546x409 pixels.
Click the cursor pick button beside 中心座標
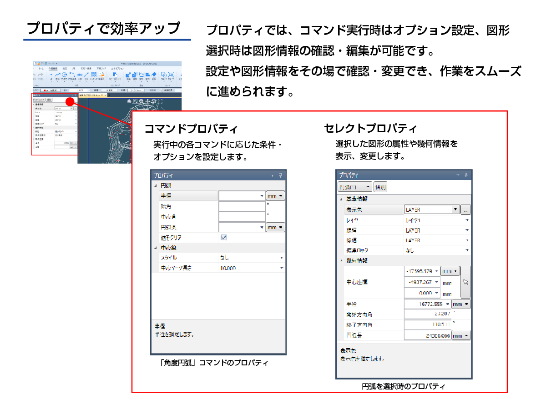[465, 282]
